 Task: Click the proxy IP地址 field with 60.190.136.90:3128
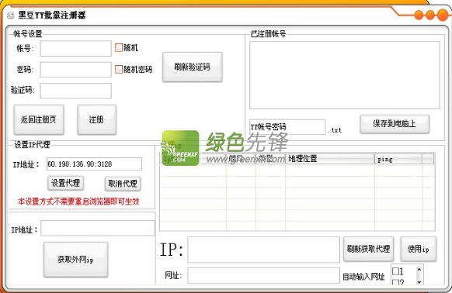(x=94, y=164)
